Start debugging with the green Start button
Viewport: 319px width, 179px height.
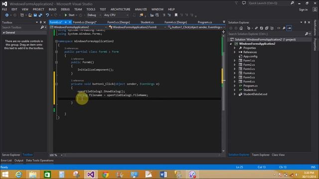click(69, 15)
